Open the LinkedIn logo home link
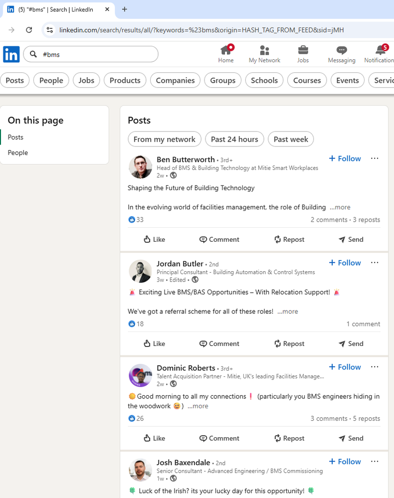Viewport: 394px width, 498px height. 11,54
